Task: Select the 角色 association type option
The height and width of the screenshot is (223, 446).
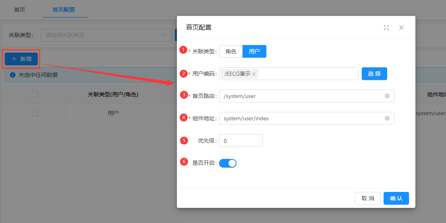Action: coord(231,51)
